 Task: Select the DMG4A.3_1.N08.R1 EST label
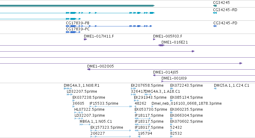coord(82,85)
